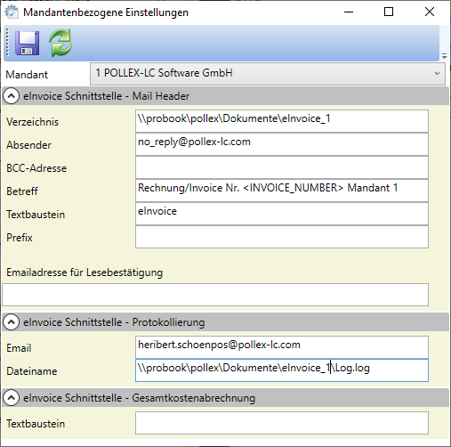Save settings with the floppy disk icon
The image size is (451, 447).
tap(27, 43)
